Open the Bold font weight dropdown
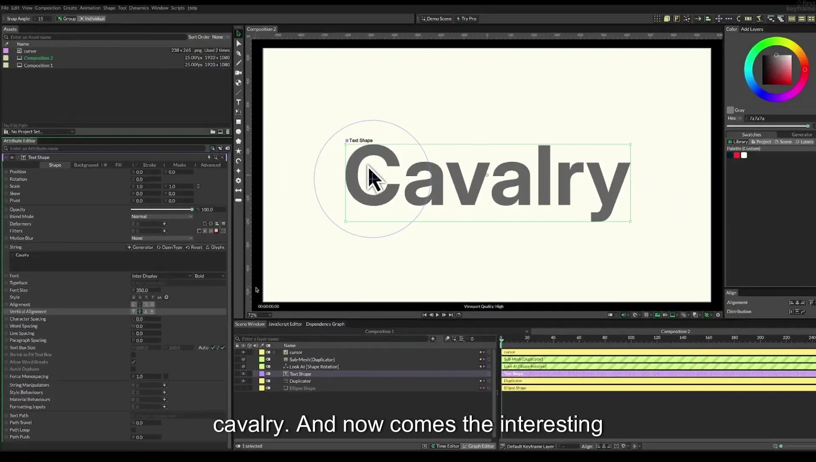Screen dimensions: 816x462 click(210, 276)
